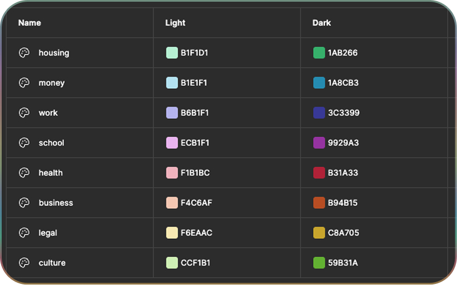
Task: Open the work light swatch B6B1F1
Action: 172,113
